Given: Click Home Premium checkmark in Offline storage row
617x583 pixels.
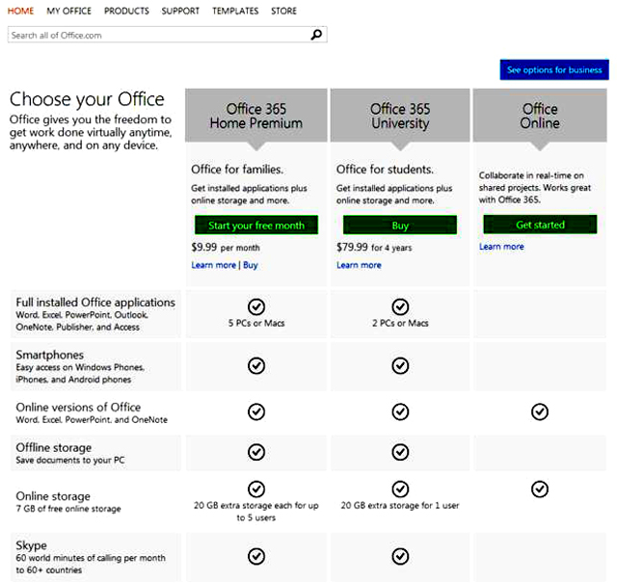Looking at the screenshot, I should pos(256,452).
